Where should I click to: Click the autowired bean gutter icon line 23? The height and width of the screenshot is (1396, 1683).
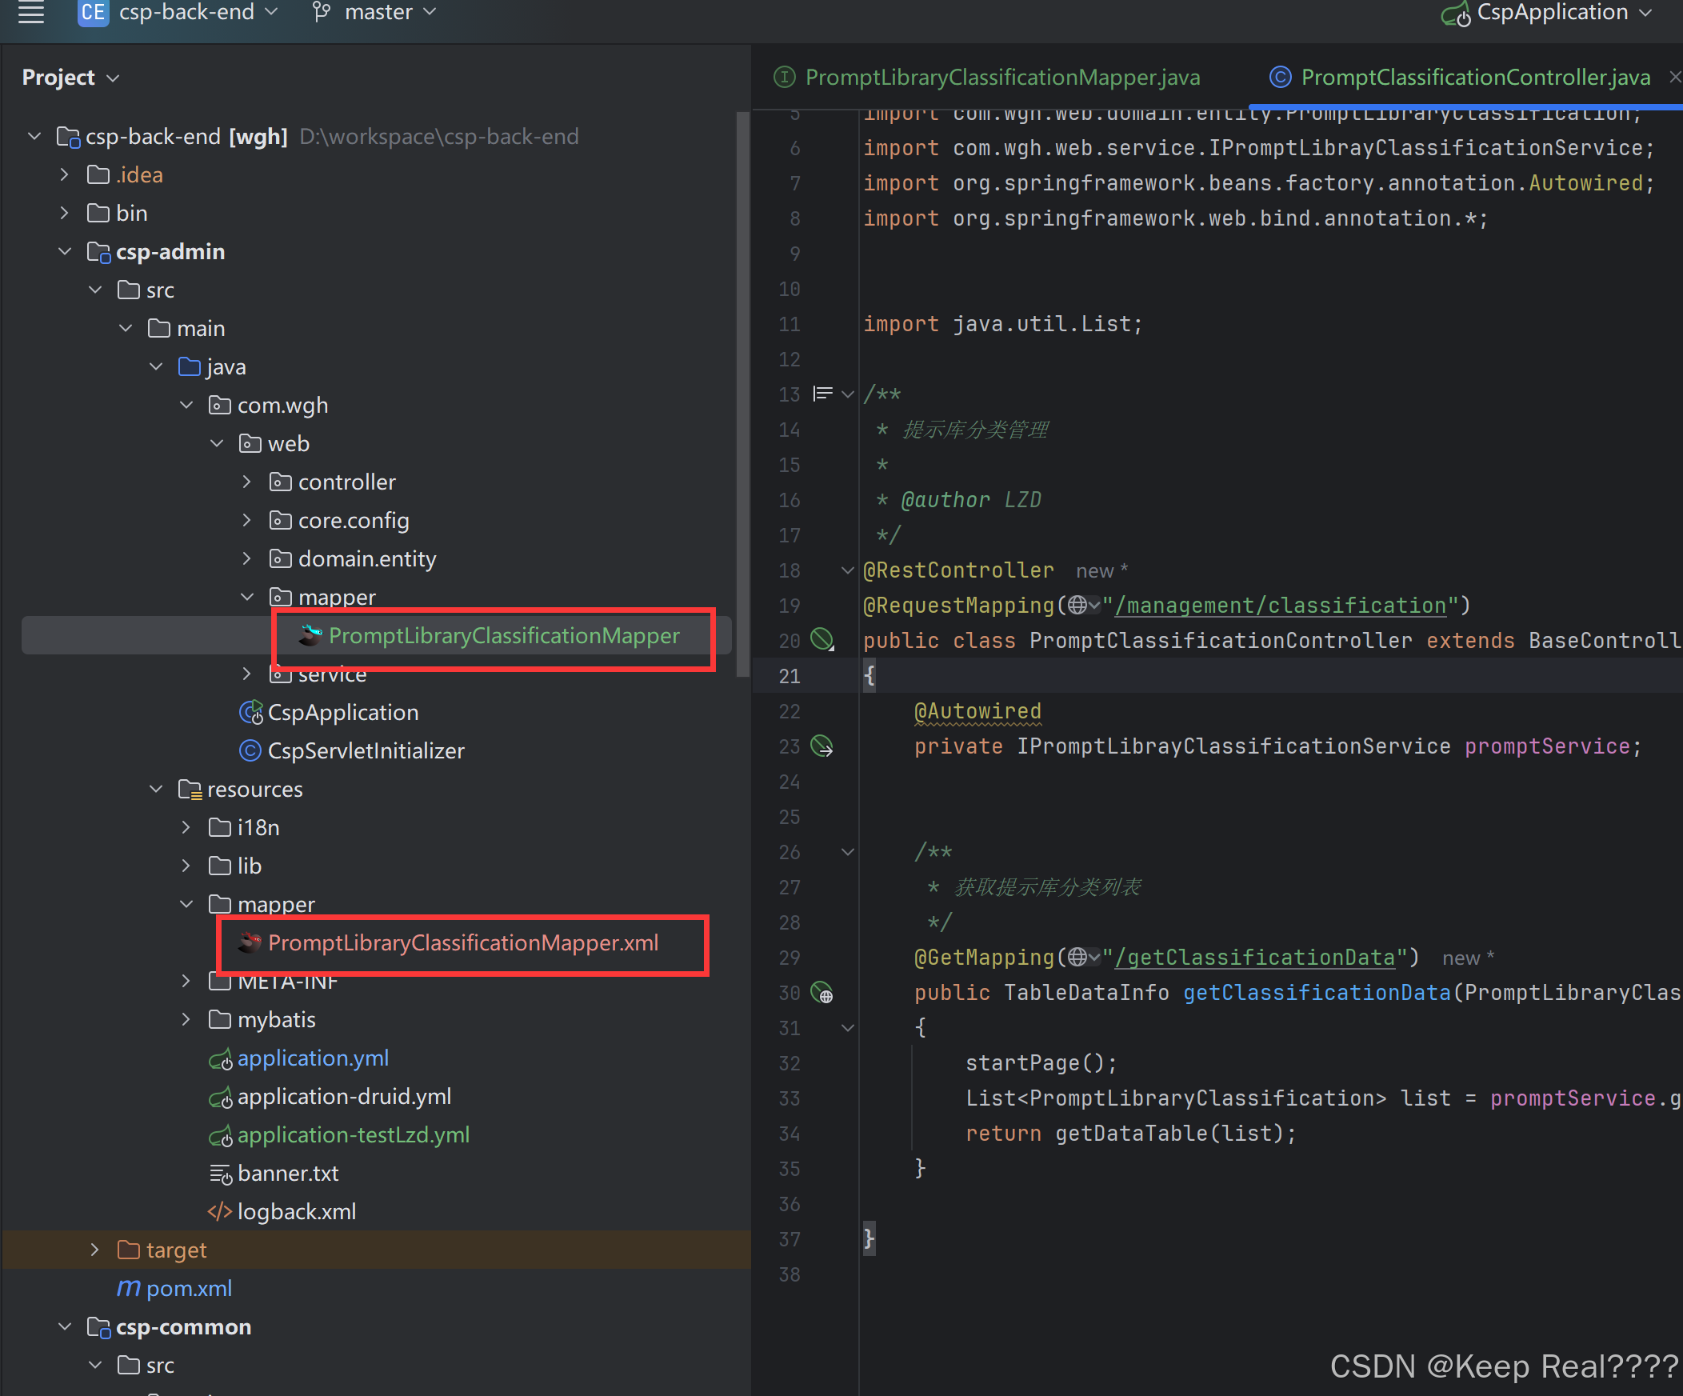coord(822,746)
